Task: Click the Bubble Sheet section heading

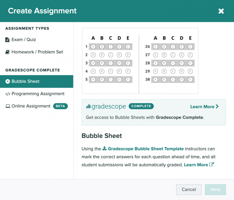Action: [102, 136]
